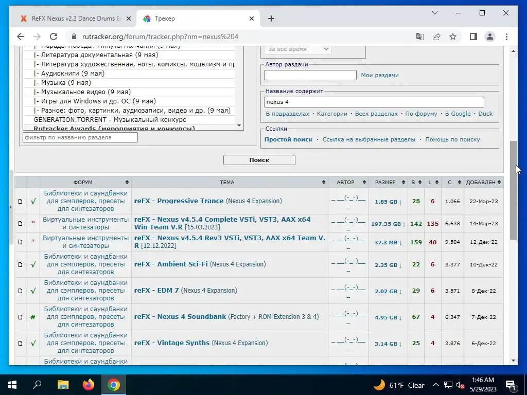Click the document icon in Vintage Synths row

(21, 343)
